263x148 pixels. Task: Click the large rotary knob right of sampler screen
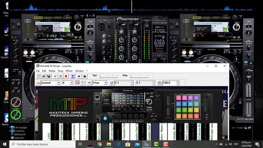[x=149, y=102]
